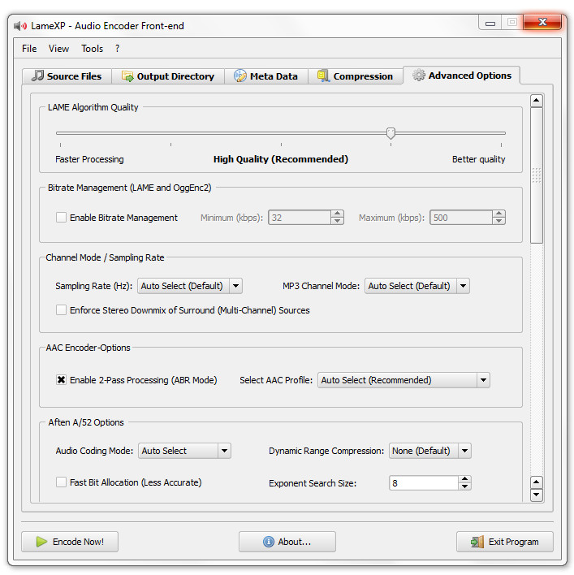Click the blue info icon on About button
Screen dimensions: 574x575
[x=268, y=541]
